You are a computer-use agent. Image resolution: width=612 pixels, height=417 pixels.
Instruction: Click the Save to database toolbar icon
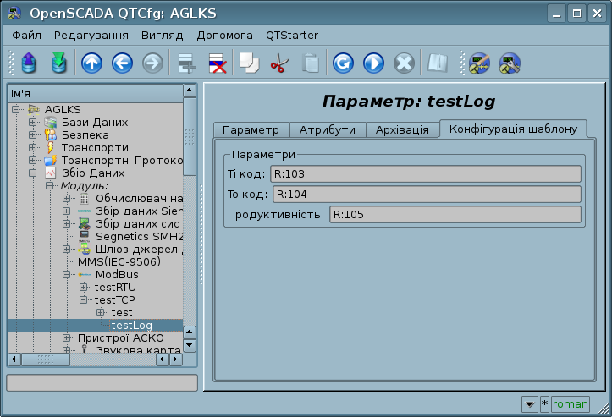(58, 63)
